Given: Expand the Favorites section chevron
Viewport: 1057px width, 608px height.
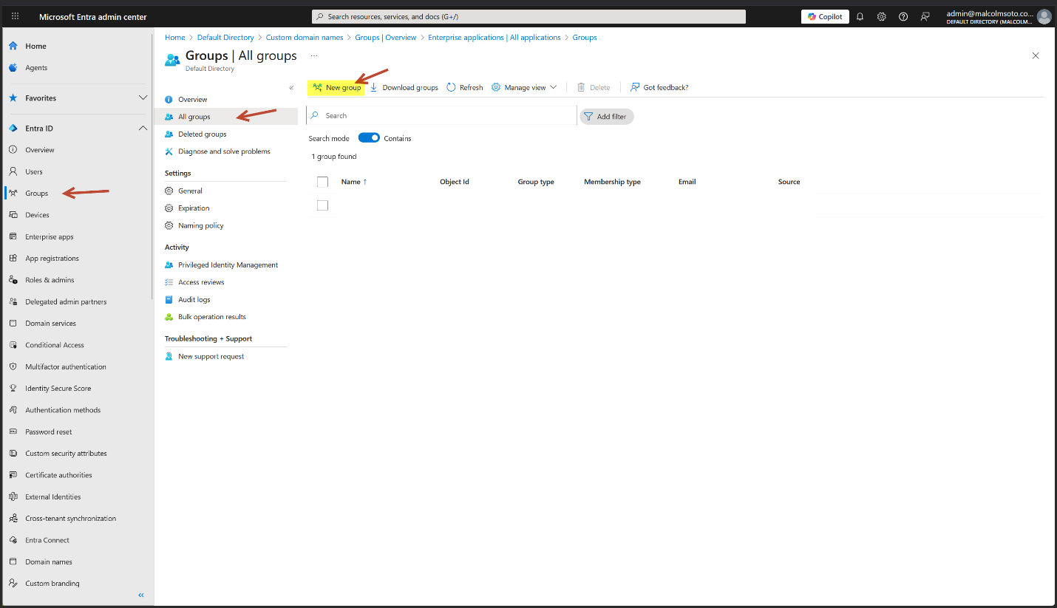Looking at the screenshot, I should point(143,98).
